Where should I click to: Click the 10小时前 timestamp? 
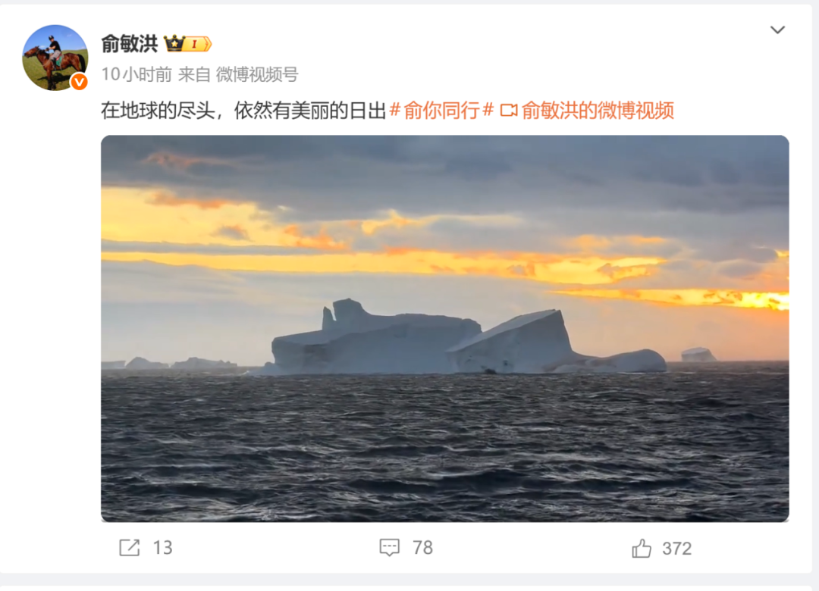pos(136,75)
